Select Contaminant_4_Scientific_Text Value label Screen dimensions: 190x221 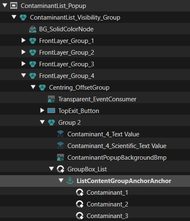click(117, 146)
